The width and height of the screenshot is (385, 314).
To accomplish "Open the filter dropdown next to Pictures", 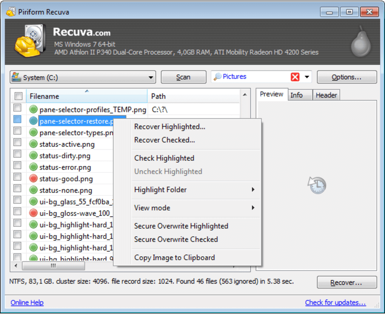I will (x=306, y=77).
